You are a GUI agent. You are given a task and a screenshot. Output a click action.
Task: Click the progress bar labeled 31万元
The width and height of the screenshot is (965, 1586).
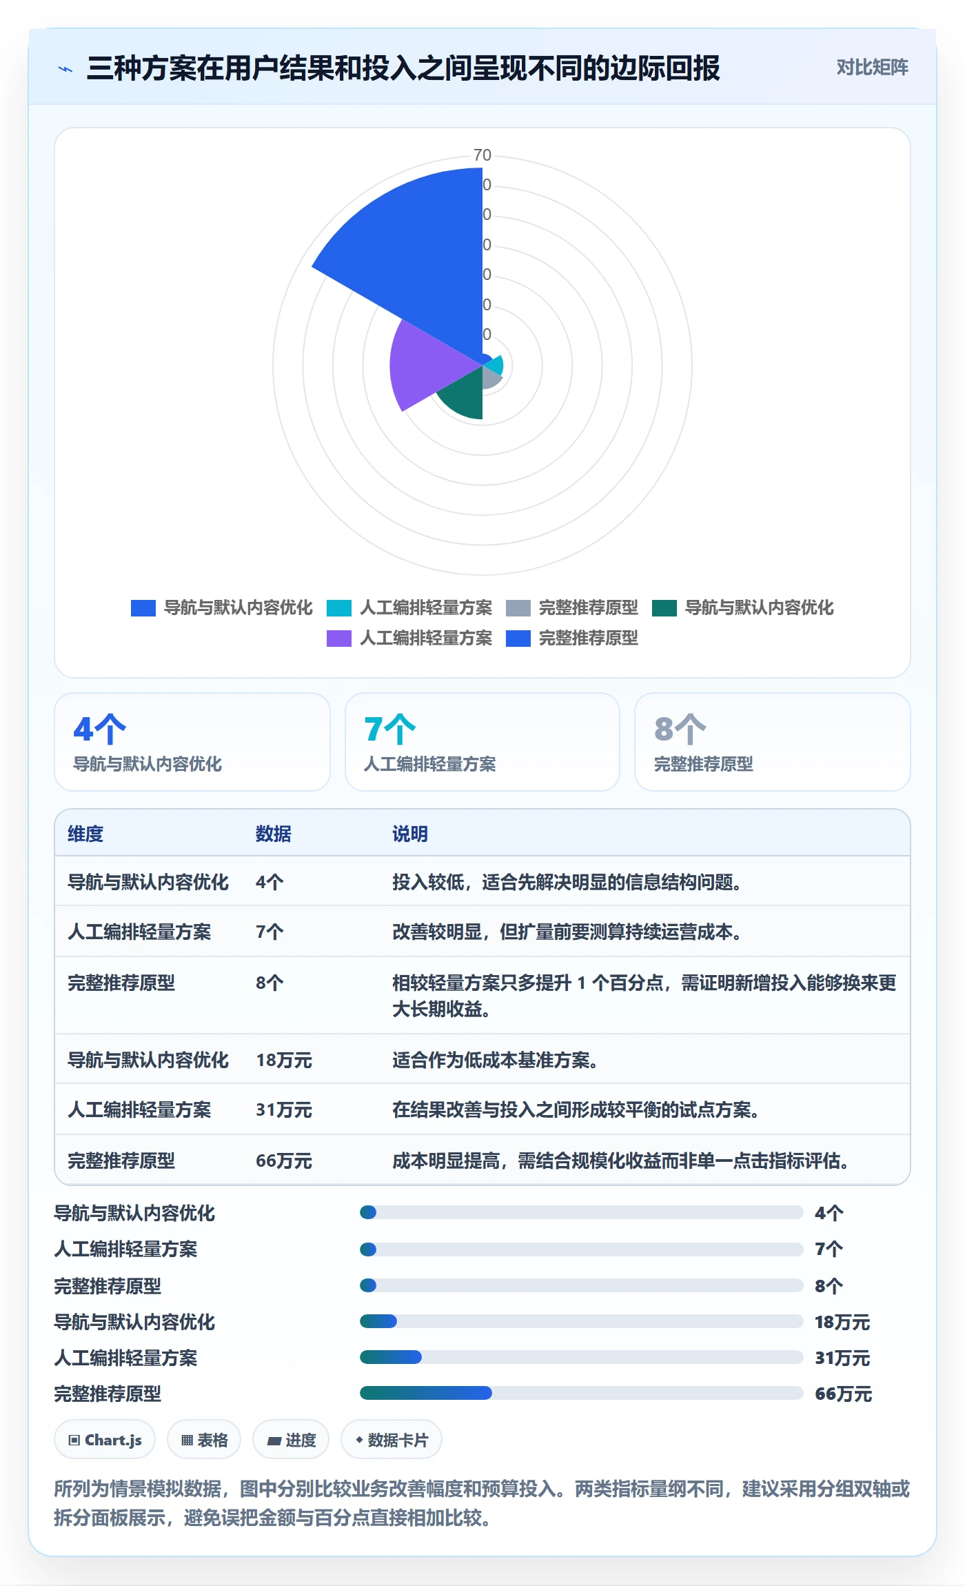[581, 1357]
